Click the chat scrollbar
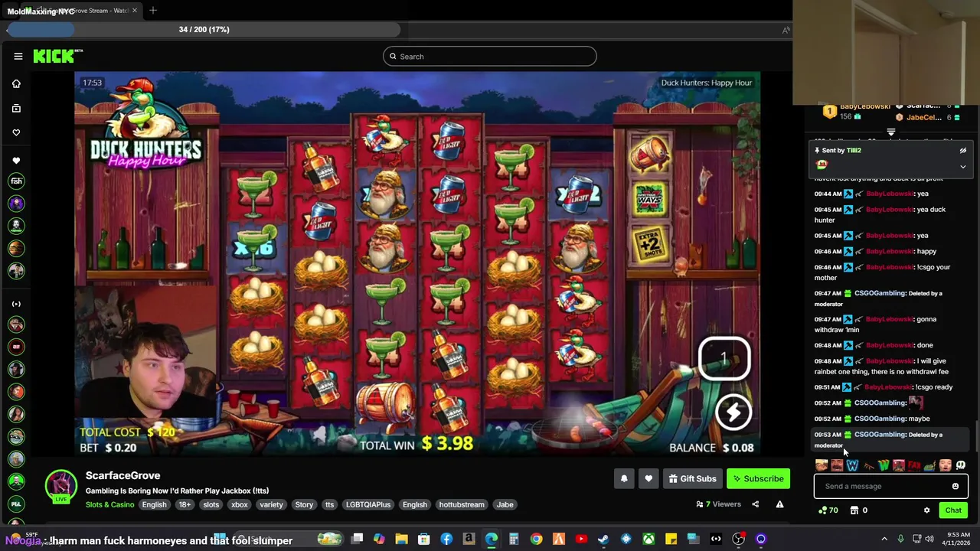The image size is (980, 551). tap(976, 436)
